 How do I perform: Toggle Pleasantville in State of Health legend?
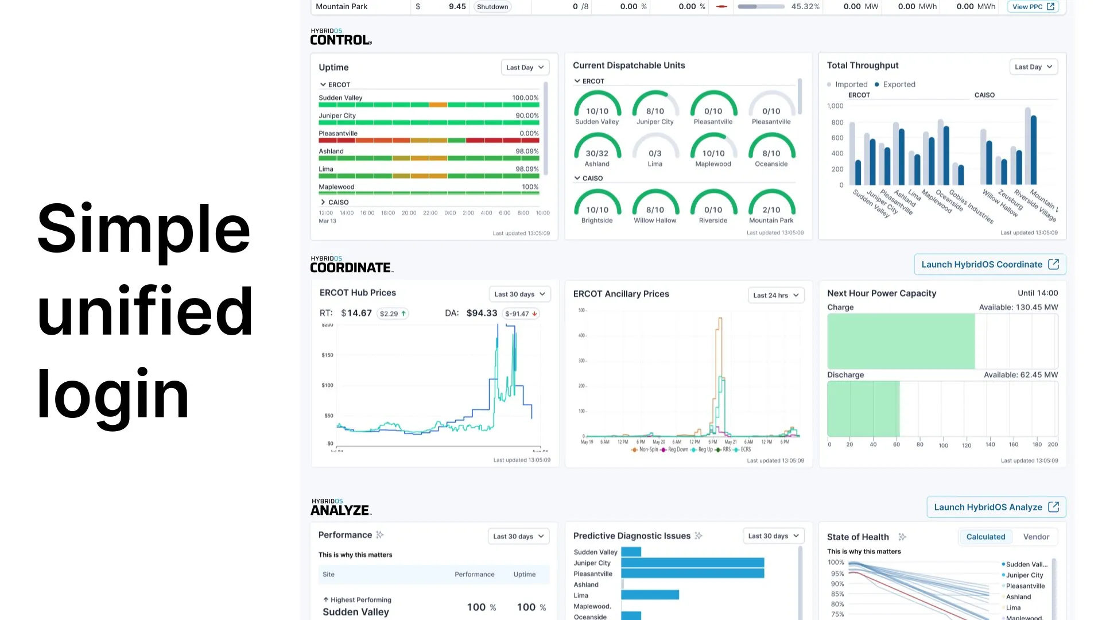point(1023,586)
